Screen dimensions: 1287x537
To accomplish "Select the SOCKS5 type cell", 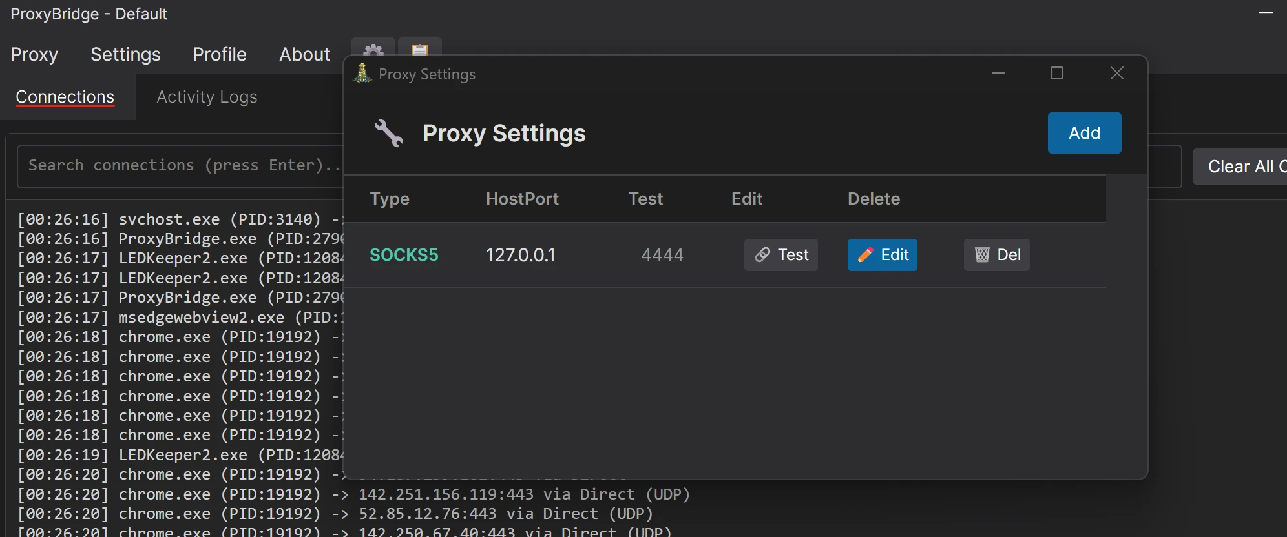I will (404, 255).
